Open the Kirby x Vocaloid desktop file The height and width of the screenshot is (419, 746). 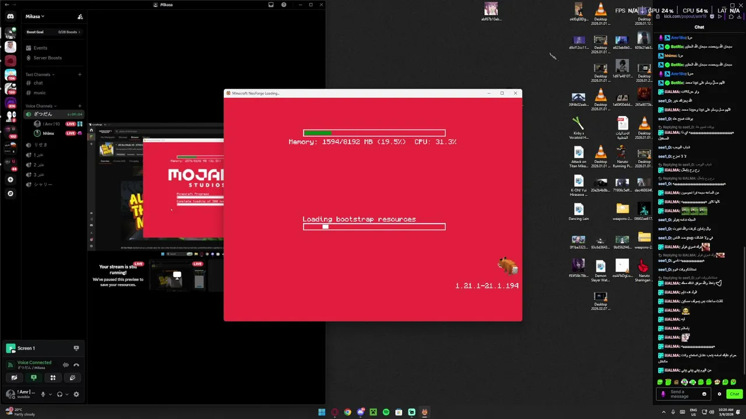tap(578, 128)
